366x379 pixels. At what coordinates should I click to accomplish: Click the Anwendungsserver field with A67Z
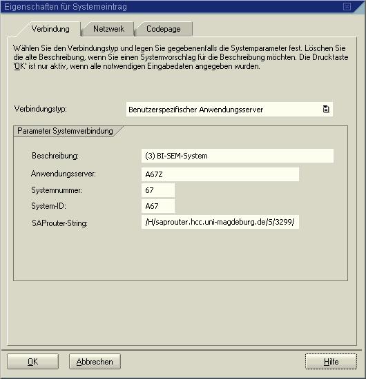click(220, 174)
